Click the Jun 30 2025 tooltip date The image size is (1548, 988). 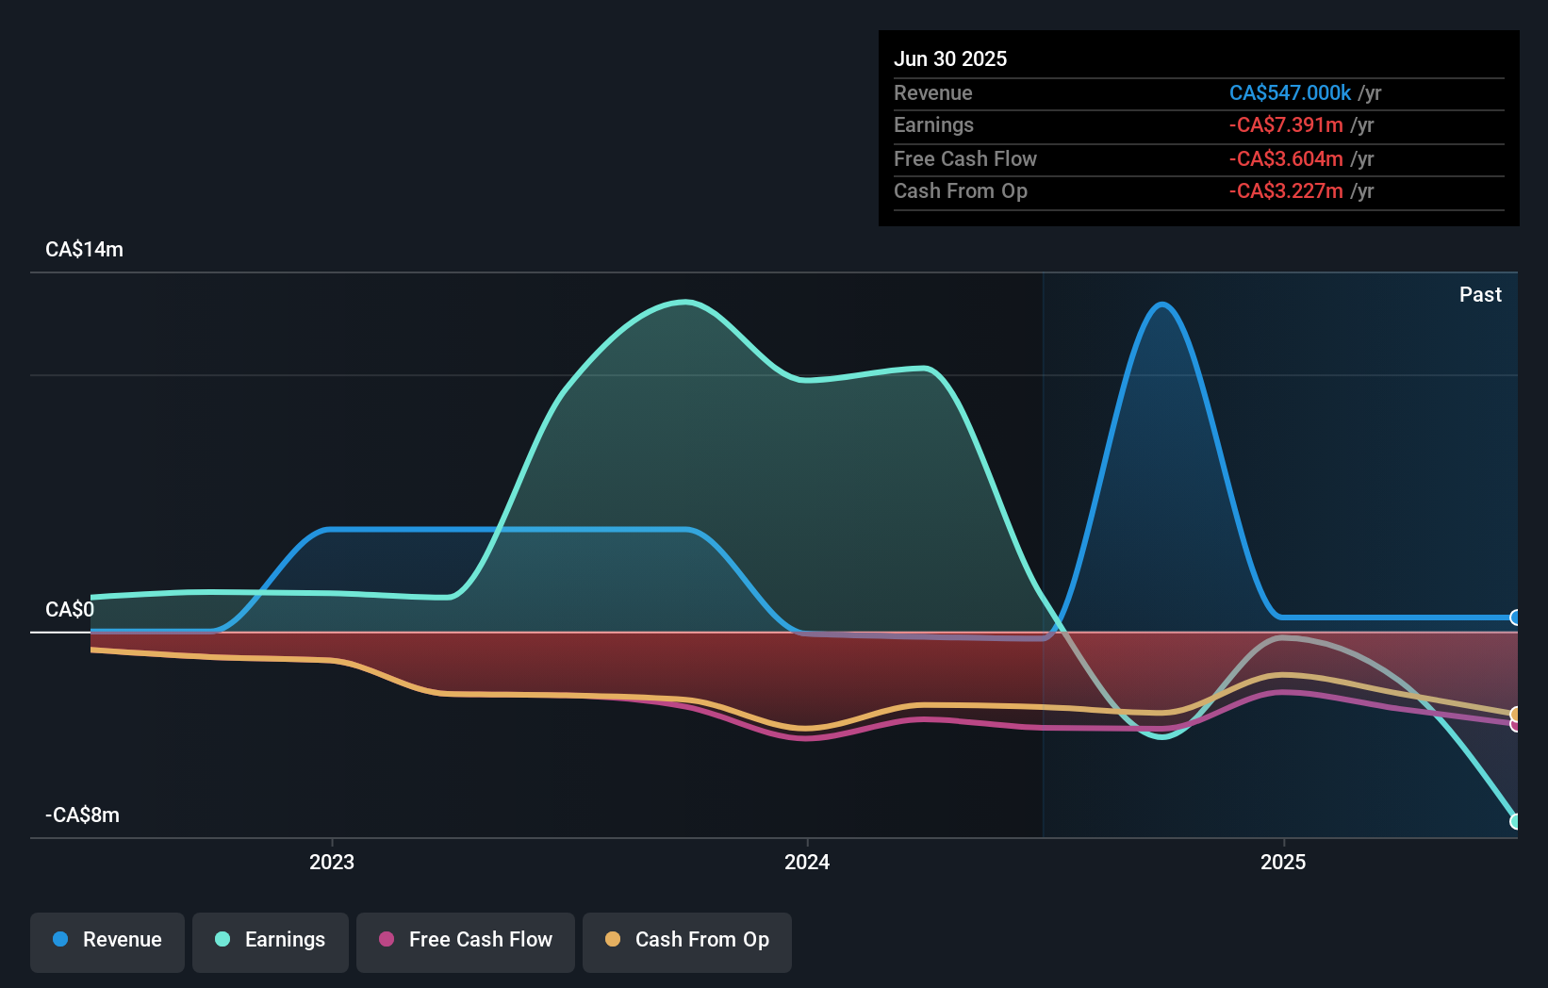(950, 58)
